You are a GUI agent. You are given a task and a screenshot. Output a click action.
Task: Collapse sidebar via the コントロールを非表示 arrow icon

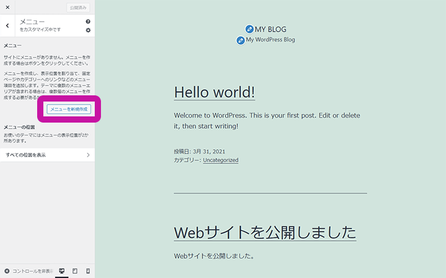(x=7, y=271)
